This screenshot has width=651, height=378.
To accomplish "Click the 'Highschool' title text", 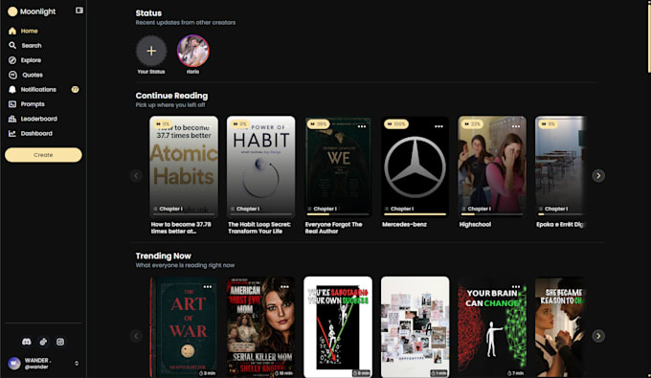I will point(475,225).
